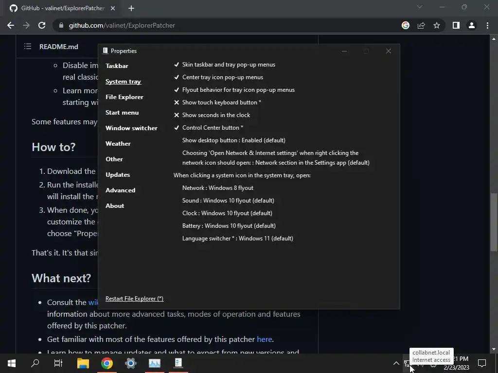
Task: Open the wiki link in README
Action: coord(93,303)
